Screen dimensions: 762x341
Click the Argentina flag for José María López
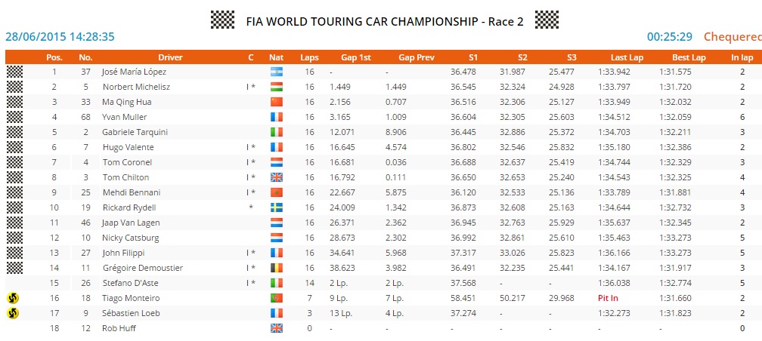[x=276, y=72]
